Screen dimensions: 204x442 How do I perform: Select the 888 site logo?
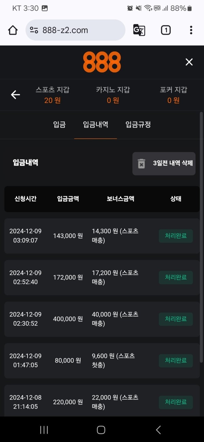(x=102, y=62)
